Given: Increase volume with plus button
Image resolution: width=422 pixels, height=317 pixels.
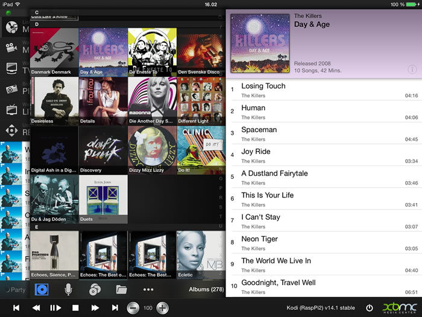Looking at the screenshot, I should click(x=163, y=308).
